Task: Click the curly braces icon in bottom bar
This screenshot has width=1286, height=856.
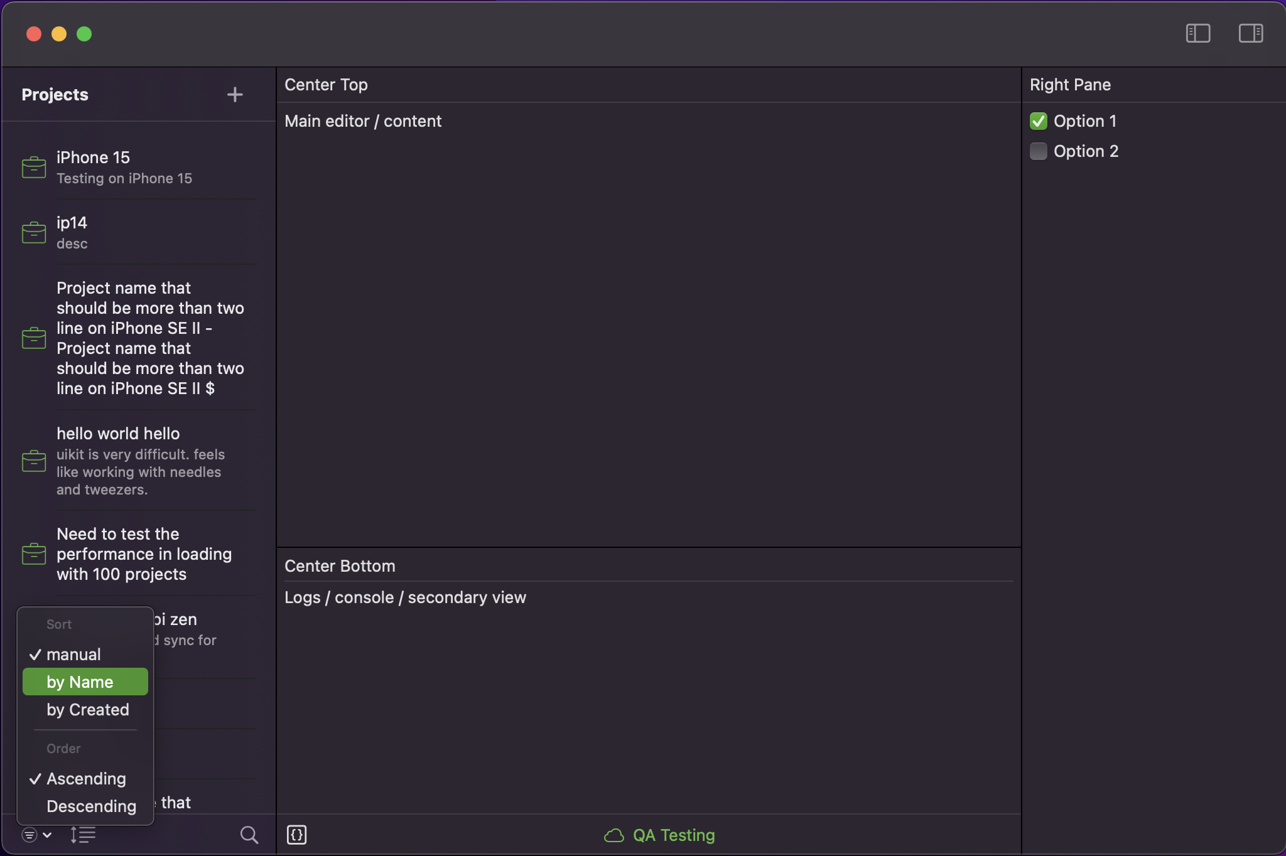Action: 297,835
